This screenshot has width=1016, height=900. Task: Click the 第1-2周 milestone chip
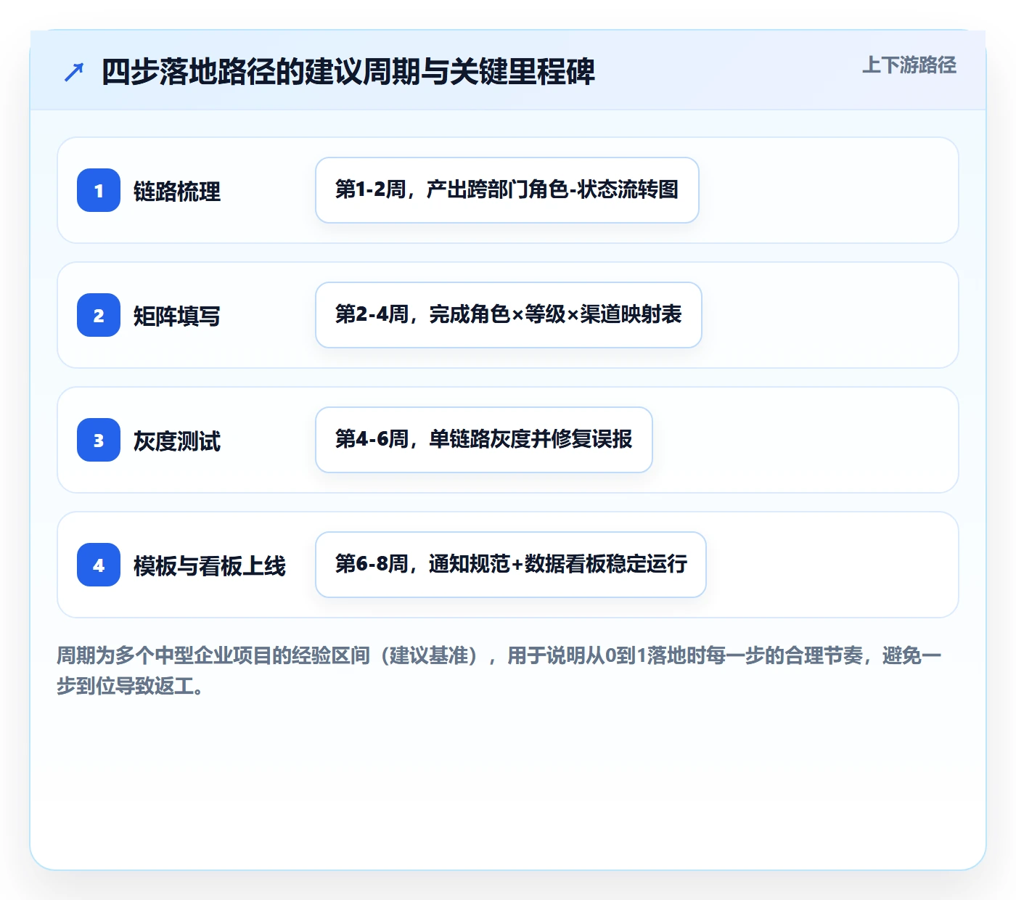[507, 190]
